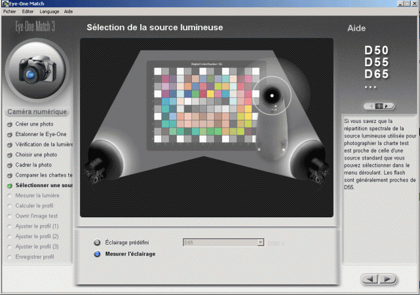
Task: Select the 'Créer une photo' step label
Action: [34, 124]
